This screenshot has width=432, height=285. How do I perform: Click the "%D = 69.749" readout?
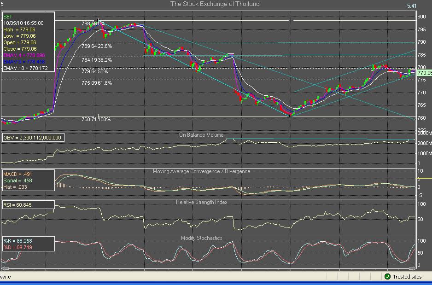click(x=18, y=247)
